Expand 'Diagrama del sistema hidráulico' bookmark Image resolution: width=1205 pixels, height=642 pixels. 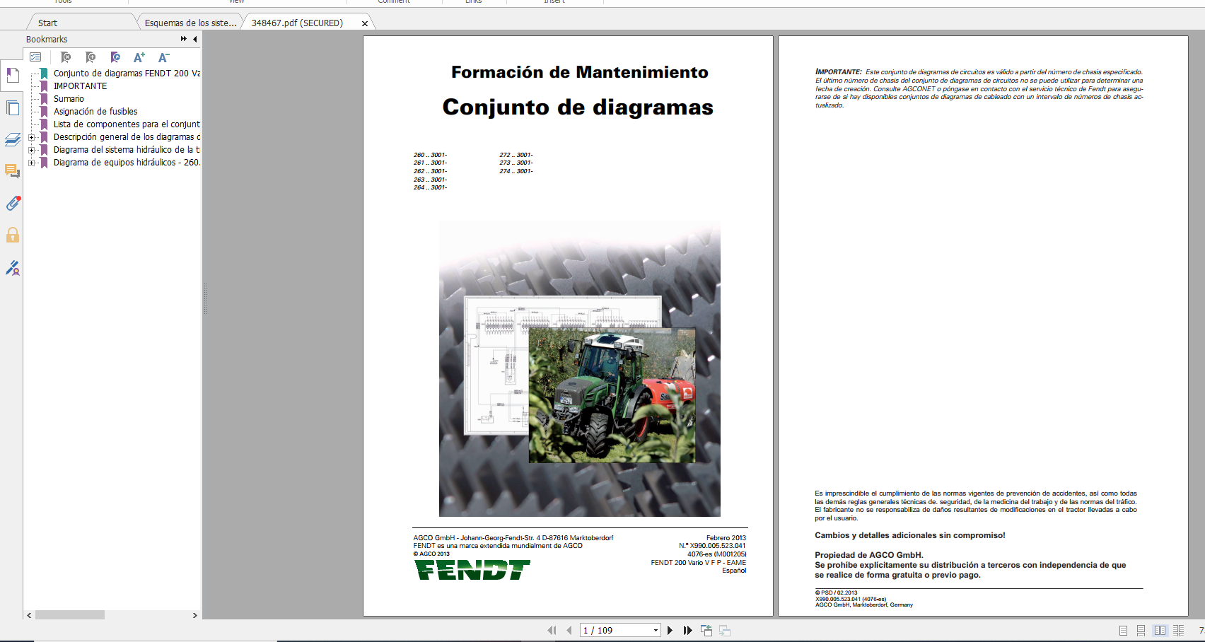(31, 150)
